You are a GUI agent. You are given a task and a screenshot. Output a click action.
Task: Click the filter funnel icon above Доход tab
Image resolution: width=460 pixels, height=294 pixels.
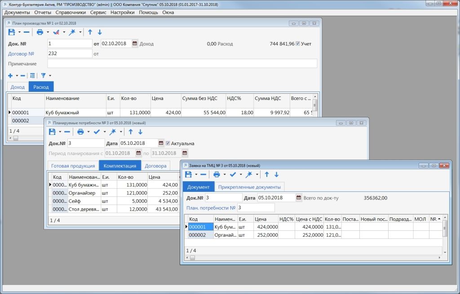[44, 76]
